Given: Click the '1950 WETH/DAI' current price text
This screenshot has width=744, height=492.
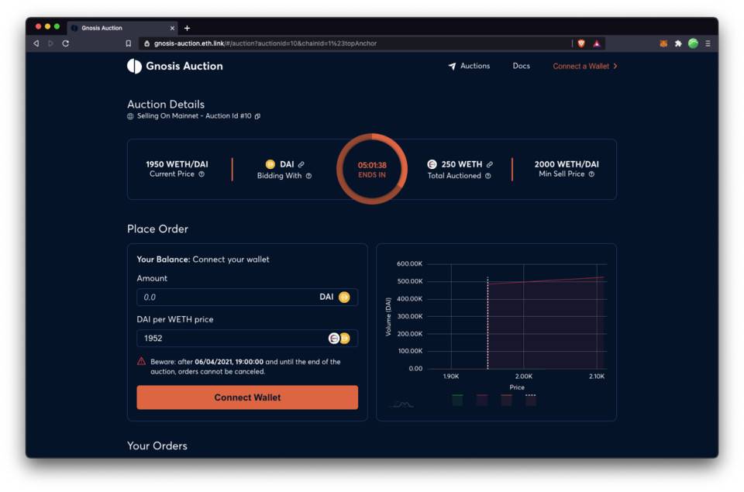Looking at the screenshot, I should pos(177,164).
